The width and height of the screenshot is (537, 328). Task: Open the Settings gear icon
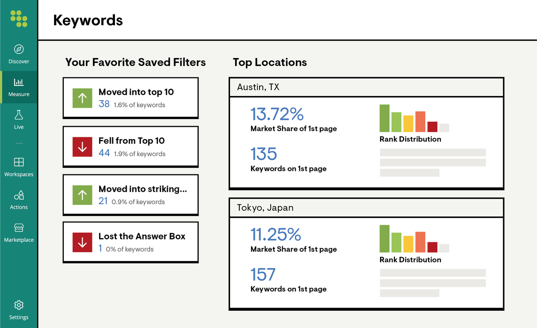(19, 305)
